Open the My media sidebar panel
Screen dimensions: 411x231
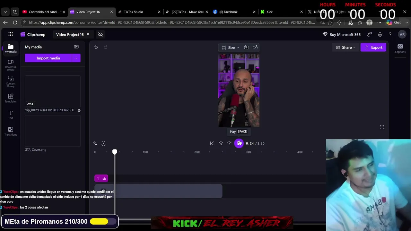pos(11,48)
